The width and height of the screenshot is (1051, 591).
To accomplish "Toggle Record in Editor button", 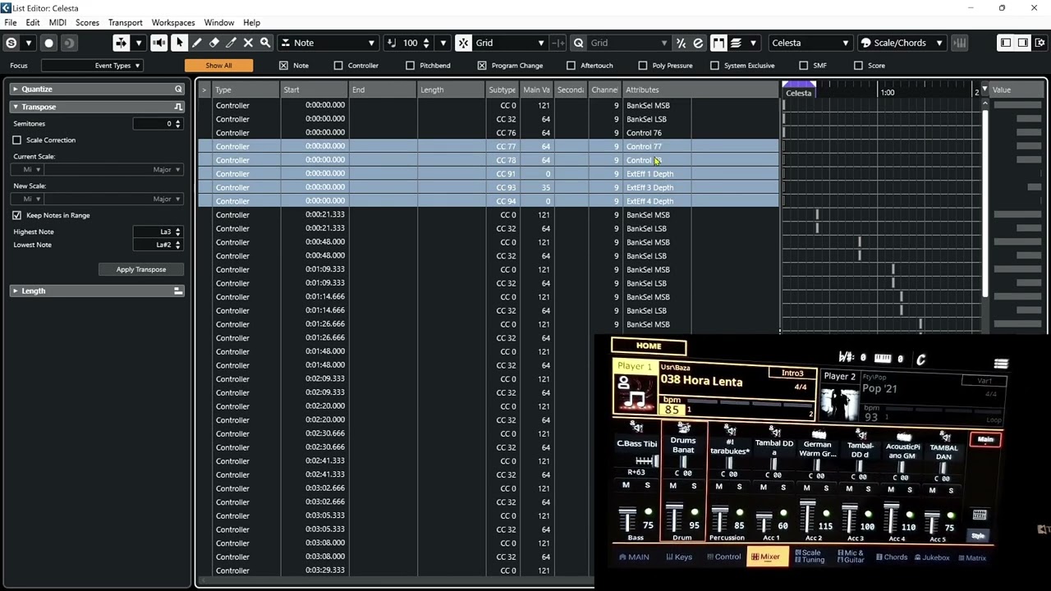I will pos(48,43).
